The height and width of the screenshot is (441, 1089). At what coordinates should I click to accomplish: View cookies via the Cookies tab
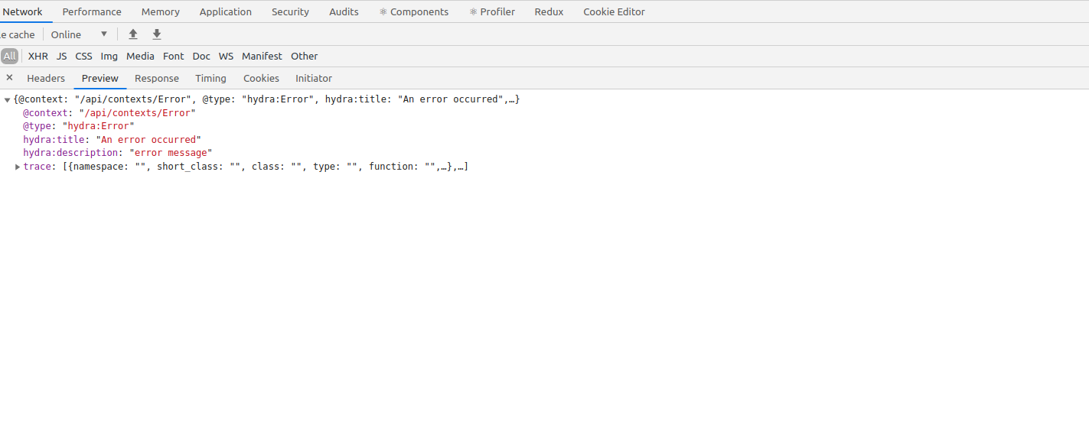(x=261, y=78)
